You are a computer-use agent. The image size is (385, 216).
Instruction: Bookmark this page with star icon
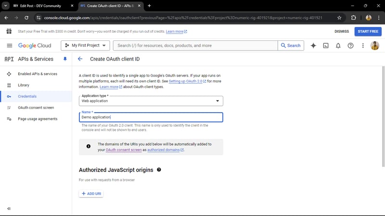339,18
